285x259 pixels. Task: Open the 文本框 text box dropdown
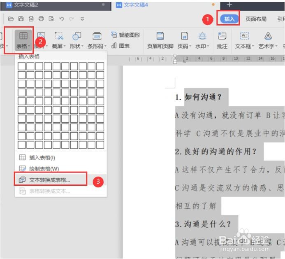(244, 40)
